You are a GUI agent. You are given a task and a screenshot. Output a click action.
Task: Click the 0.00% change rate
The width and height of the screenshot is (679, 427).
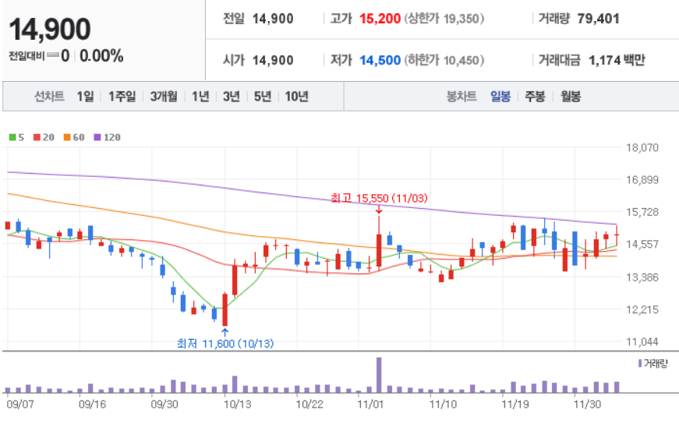coord(101,56)
